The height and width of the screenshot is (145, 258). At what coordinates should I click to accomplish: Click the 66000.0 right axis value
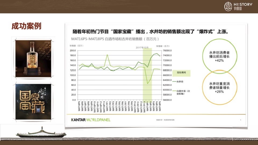pyautogui.click(x=167, y=75)
